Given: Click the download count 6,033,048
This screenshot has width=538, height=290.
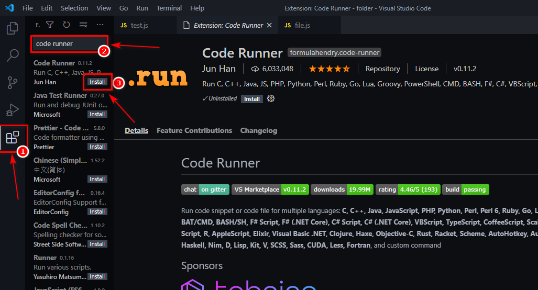Looking at the screenshot, I should coord(272,69).
